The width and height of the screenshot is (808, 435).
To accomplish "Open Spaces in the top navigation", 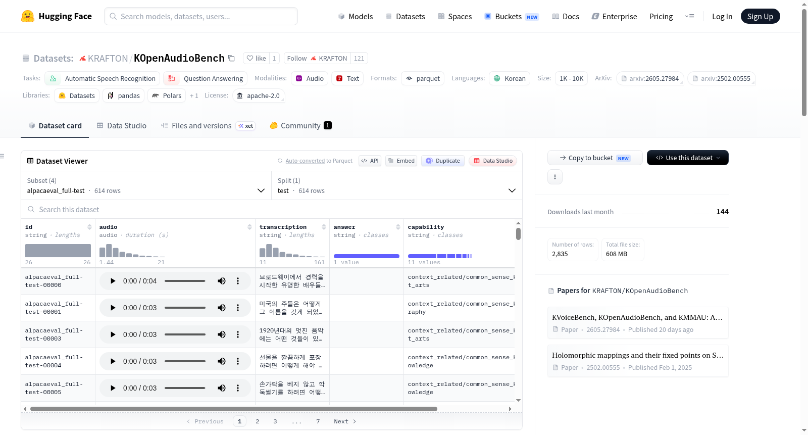I will pos(454,16).
